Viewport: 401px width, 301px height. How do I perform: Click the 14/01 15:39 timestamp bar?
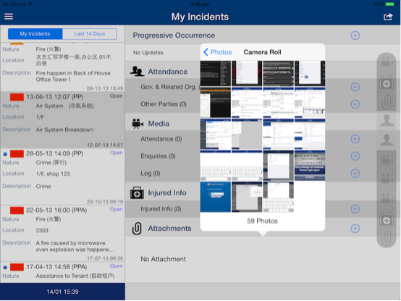pos(62,292)
